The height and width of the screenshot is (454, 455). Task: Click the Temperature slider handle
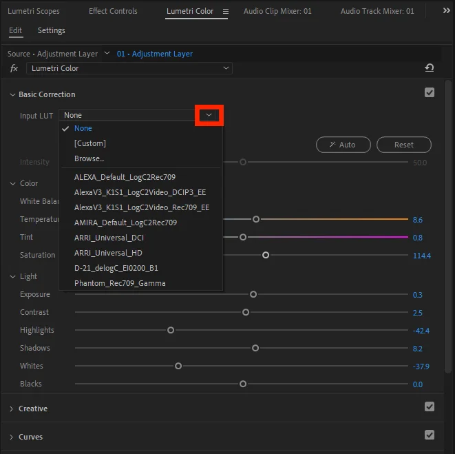[x=256, y=219]
